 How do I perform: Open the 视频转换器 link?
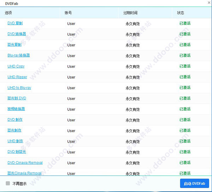click(x=16, y=109)
